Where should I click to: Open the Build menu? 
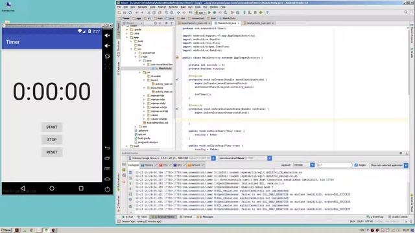point(183,7)
